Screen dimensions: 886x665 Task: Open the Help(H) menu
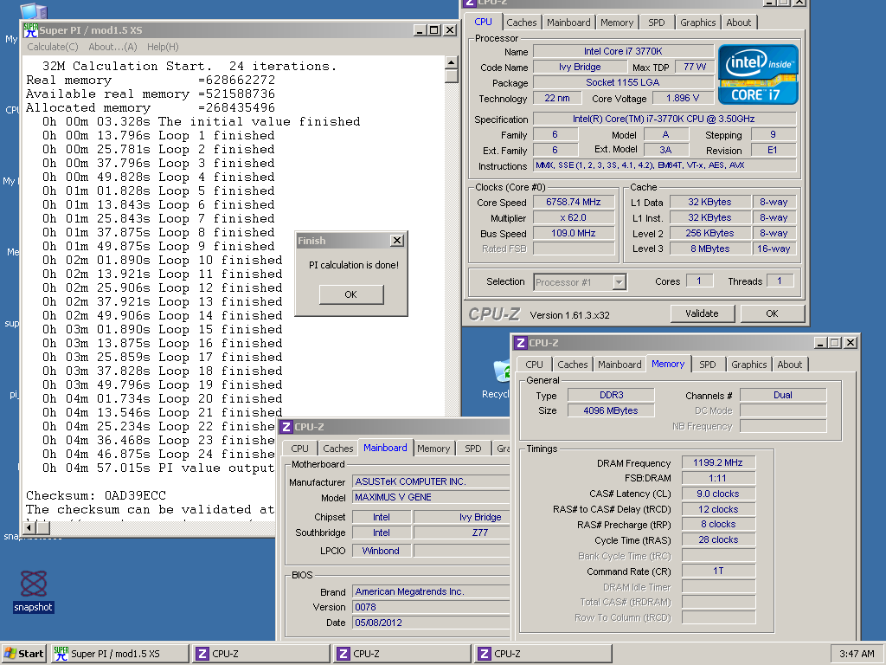coord(163,47)
